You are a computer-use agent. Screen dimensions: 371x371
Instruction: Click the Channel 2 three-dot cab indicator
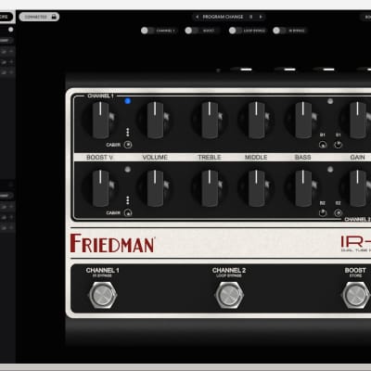(x=127, y=200)
